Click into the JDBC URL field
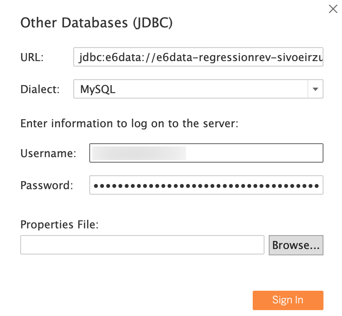The height and width of the screenshot is (316, 342). click(x=198, y=57)
